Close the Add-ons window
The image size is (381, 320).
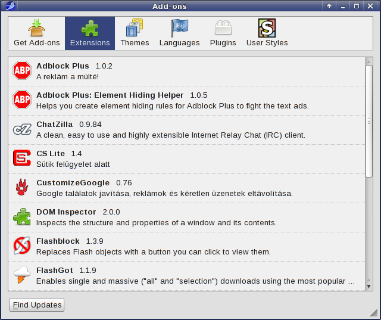click(x=370, y=6)
